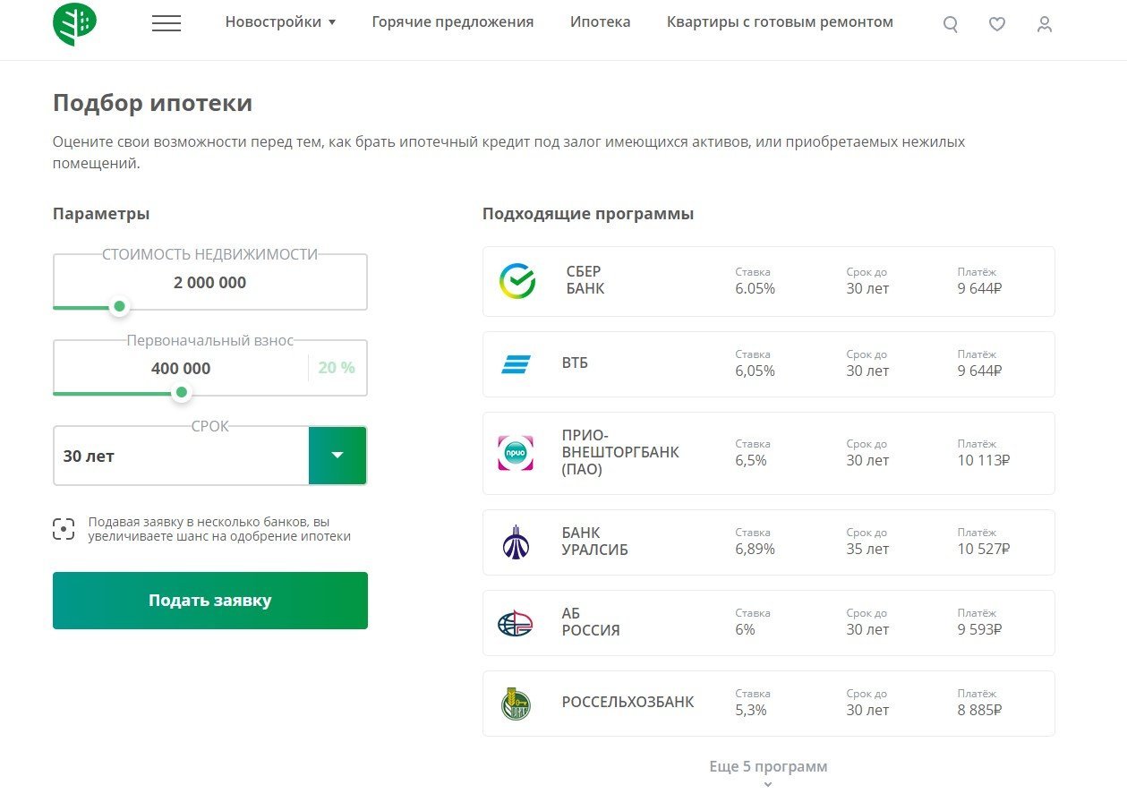
Task: Click the Первоначальный взнос amount field
Action: [181, 368]
